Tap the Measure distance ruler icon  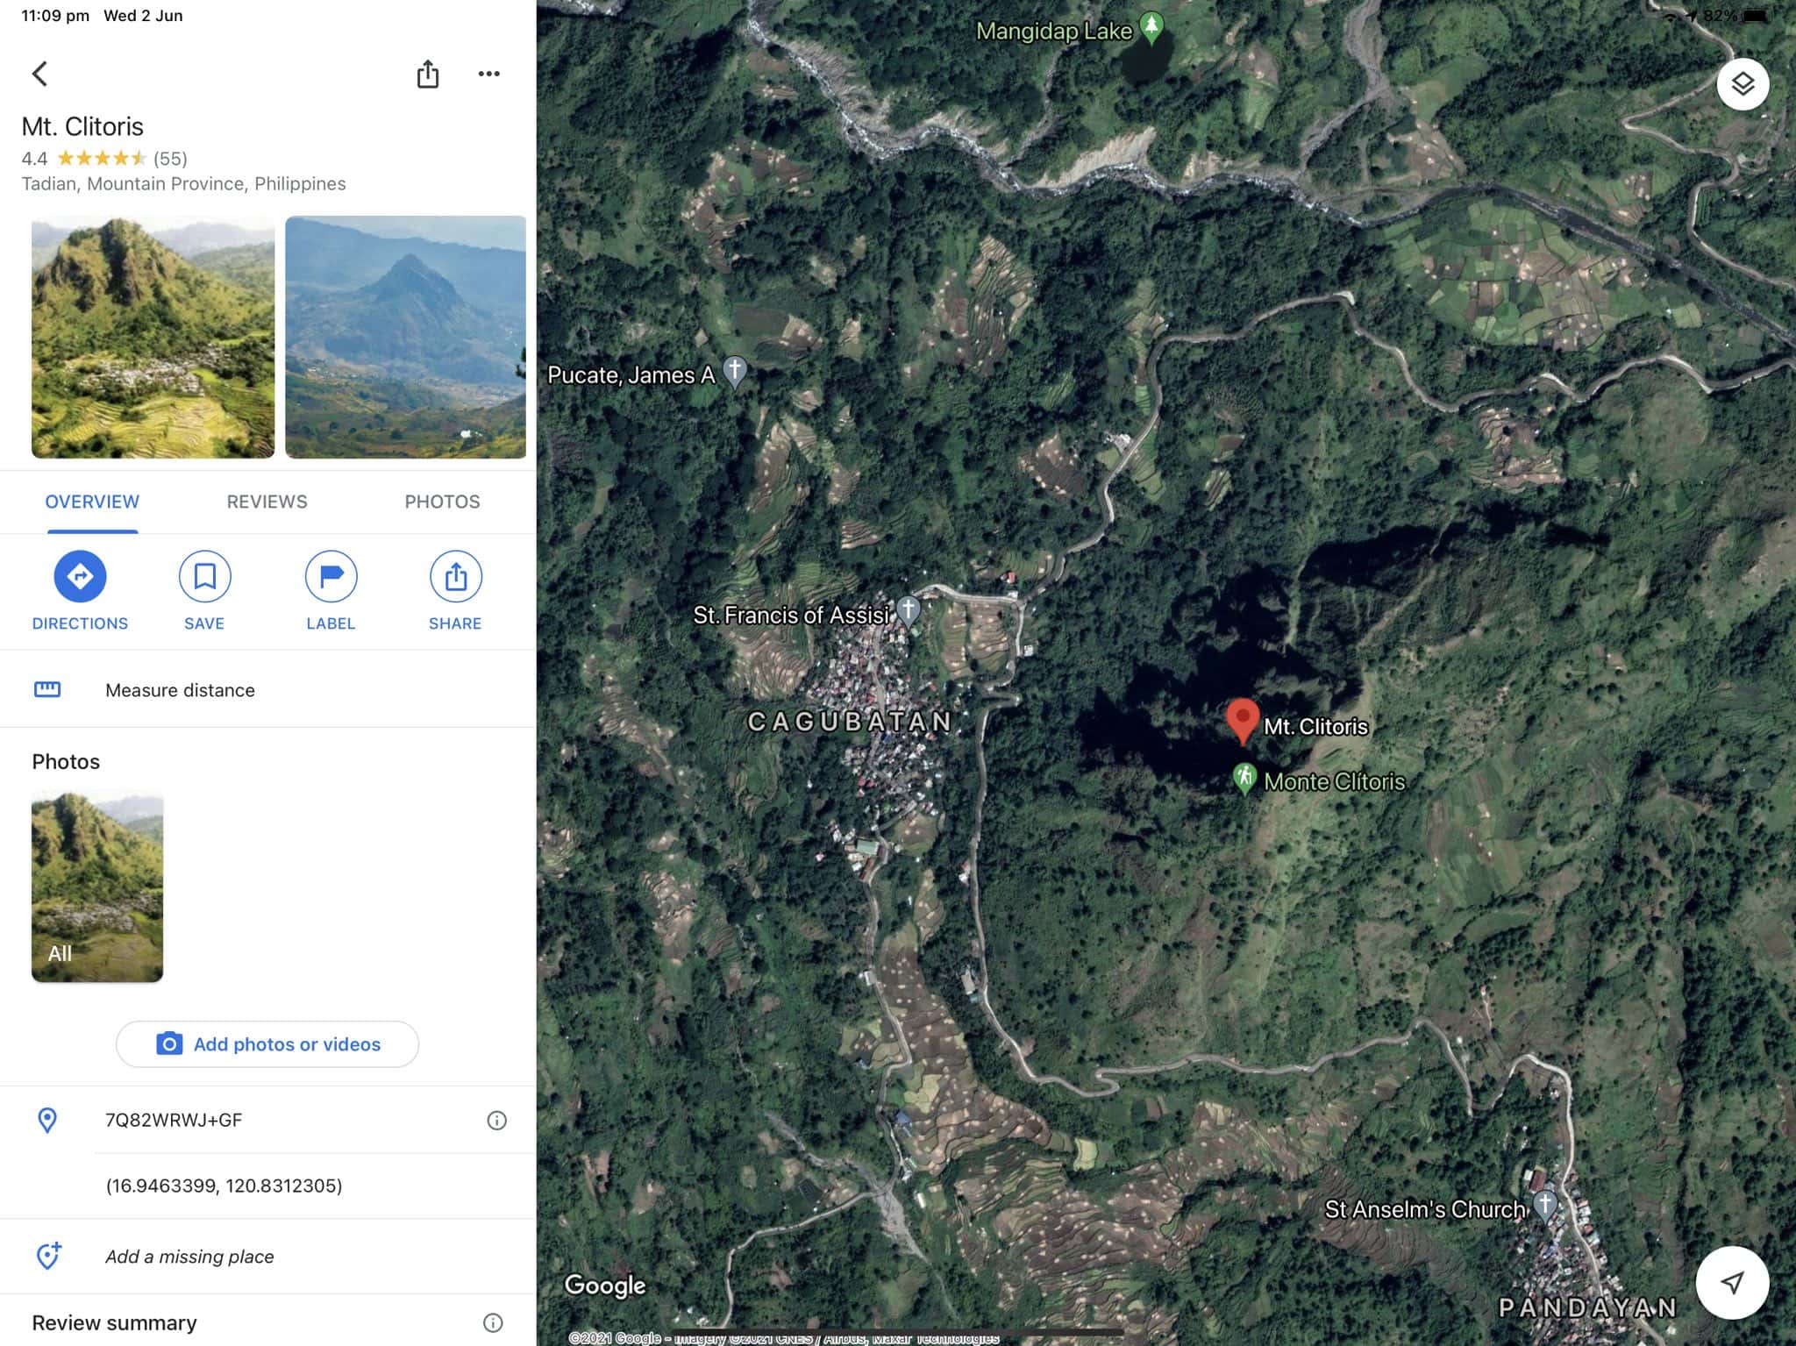47,689
